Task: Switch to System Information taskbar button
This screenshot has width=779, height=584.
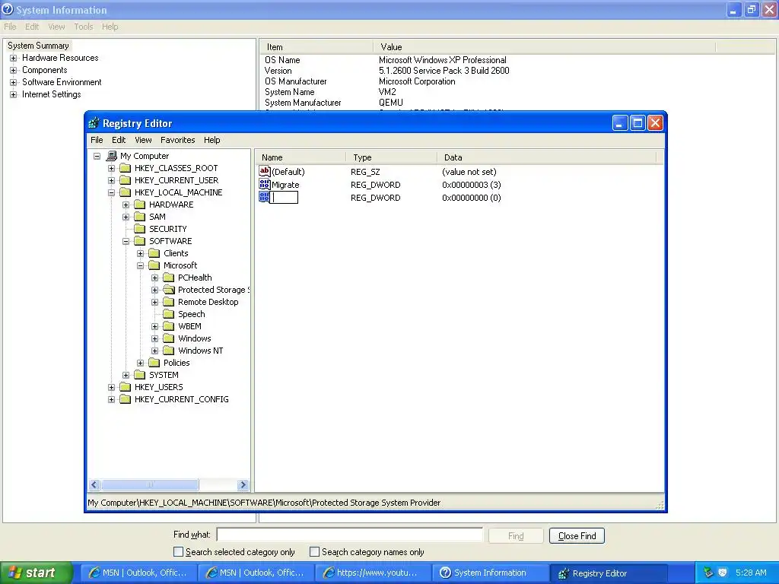Action: 490,573
